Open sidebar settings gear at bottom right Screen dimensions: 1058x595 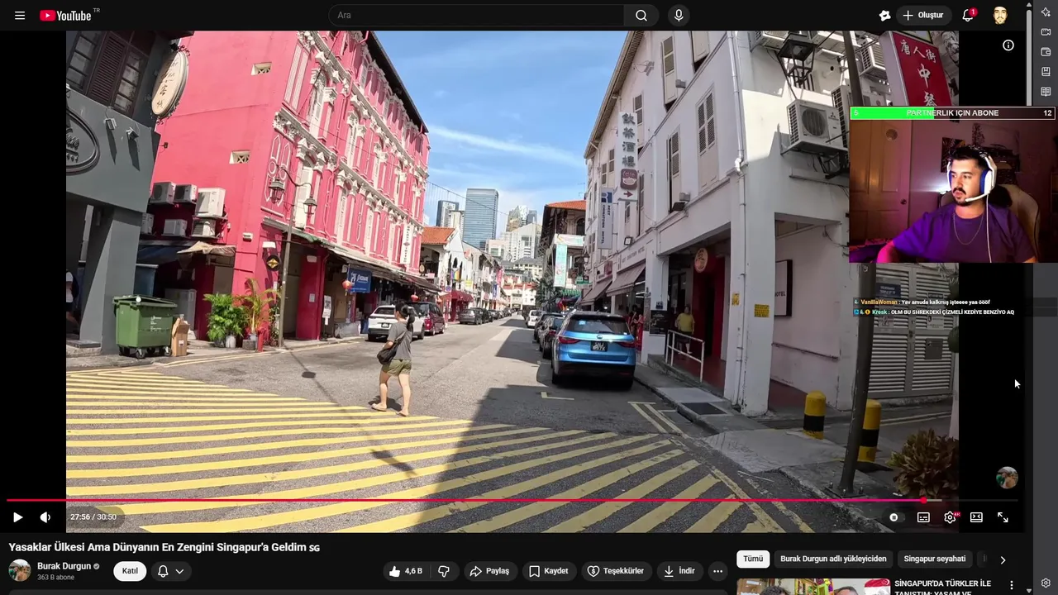pos(1046,583)
